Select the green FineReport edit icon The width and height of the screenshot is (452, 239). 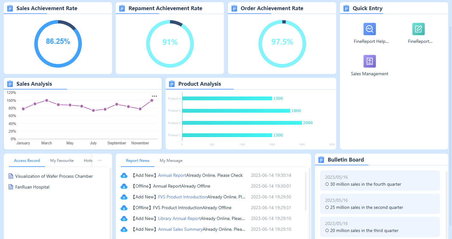pyautogui.click(x=418, y=29)
